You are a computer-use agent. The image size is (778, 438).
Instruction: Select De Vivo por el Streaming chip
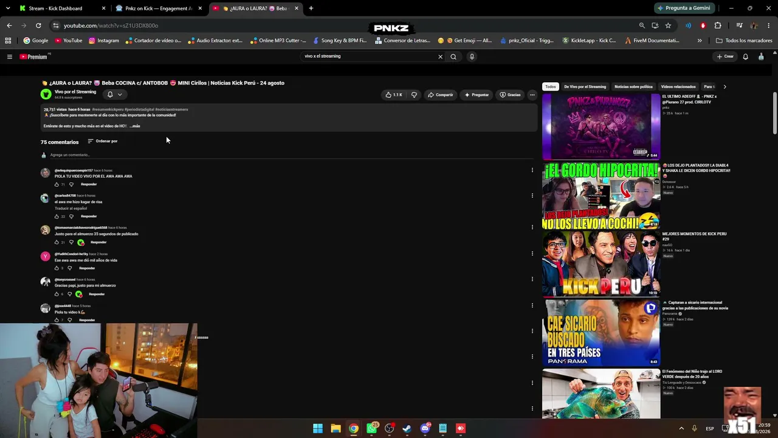585,87
